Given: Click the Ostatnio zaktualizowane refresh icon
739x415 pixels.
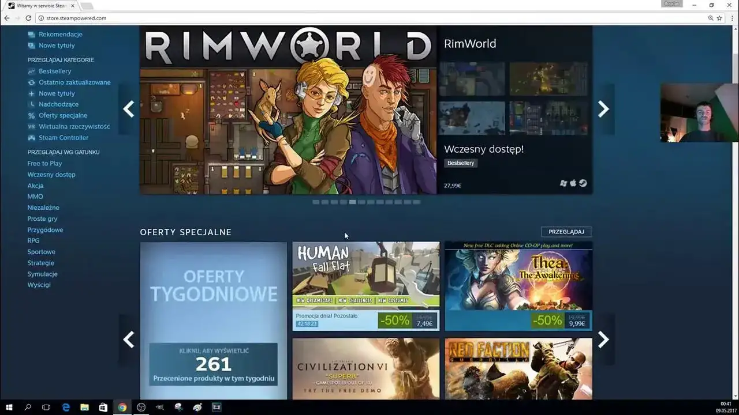Looking at the screenshot, I should (x=31, y=82).
